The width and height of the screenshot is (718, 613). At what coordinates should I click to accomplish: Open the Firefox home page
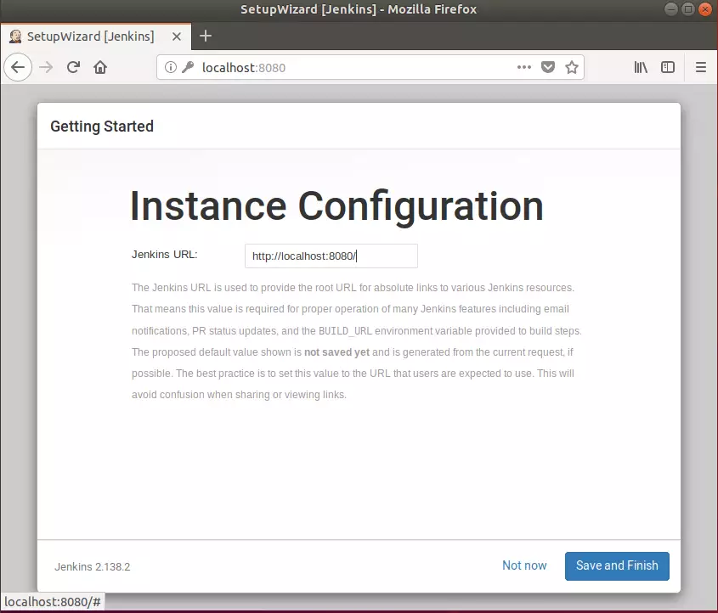(x=100, y=67)
